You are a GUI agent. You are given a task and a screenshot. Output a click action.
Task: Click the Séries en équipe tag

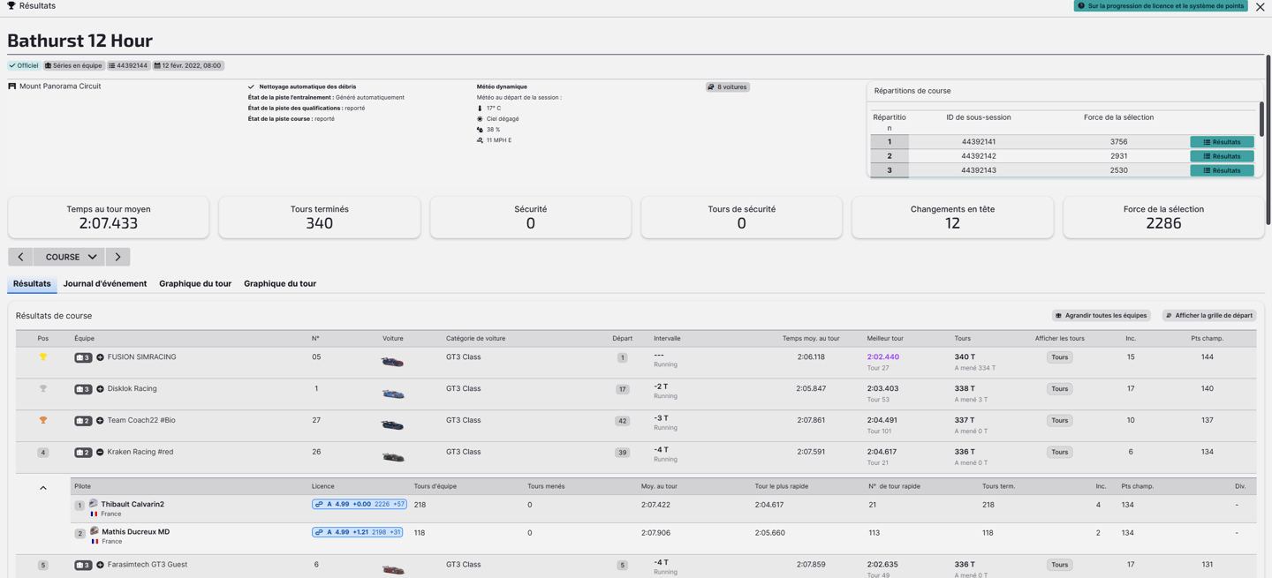pos(74,65)
